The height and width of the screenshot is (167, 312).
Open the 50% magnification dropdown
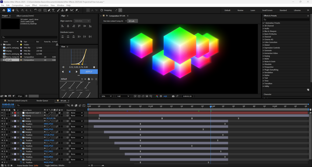tap(107, 96)
